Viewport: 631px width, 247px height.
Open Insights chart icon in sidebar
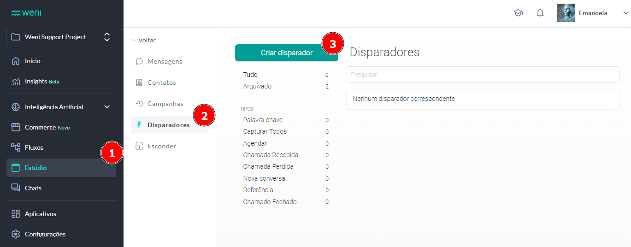coord(16,82)
